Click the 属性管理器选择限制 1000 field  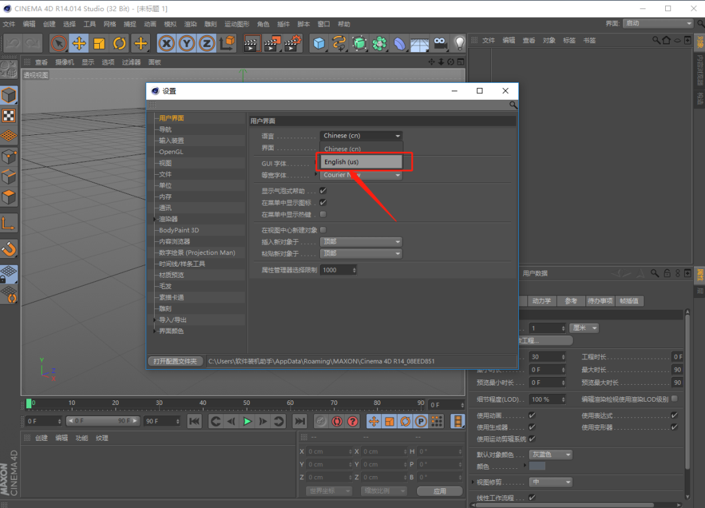click(338, 270)
